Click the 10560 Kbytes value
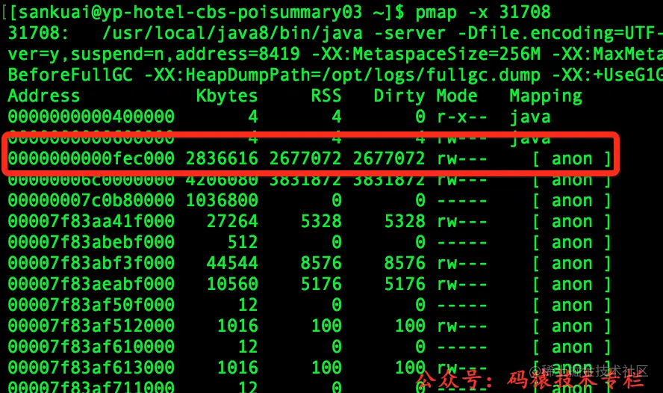 click(232, 284)
